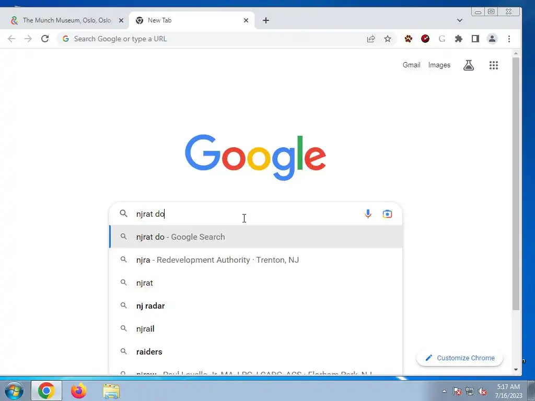Open the Google apps grid

[x=493, y=65]
